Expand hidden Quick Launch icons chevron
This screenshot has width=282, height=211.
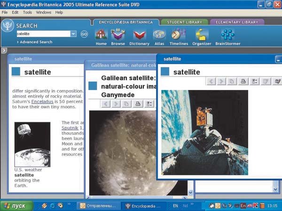(x=69, y=204)
